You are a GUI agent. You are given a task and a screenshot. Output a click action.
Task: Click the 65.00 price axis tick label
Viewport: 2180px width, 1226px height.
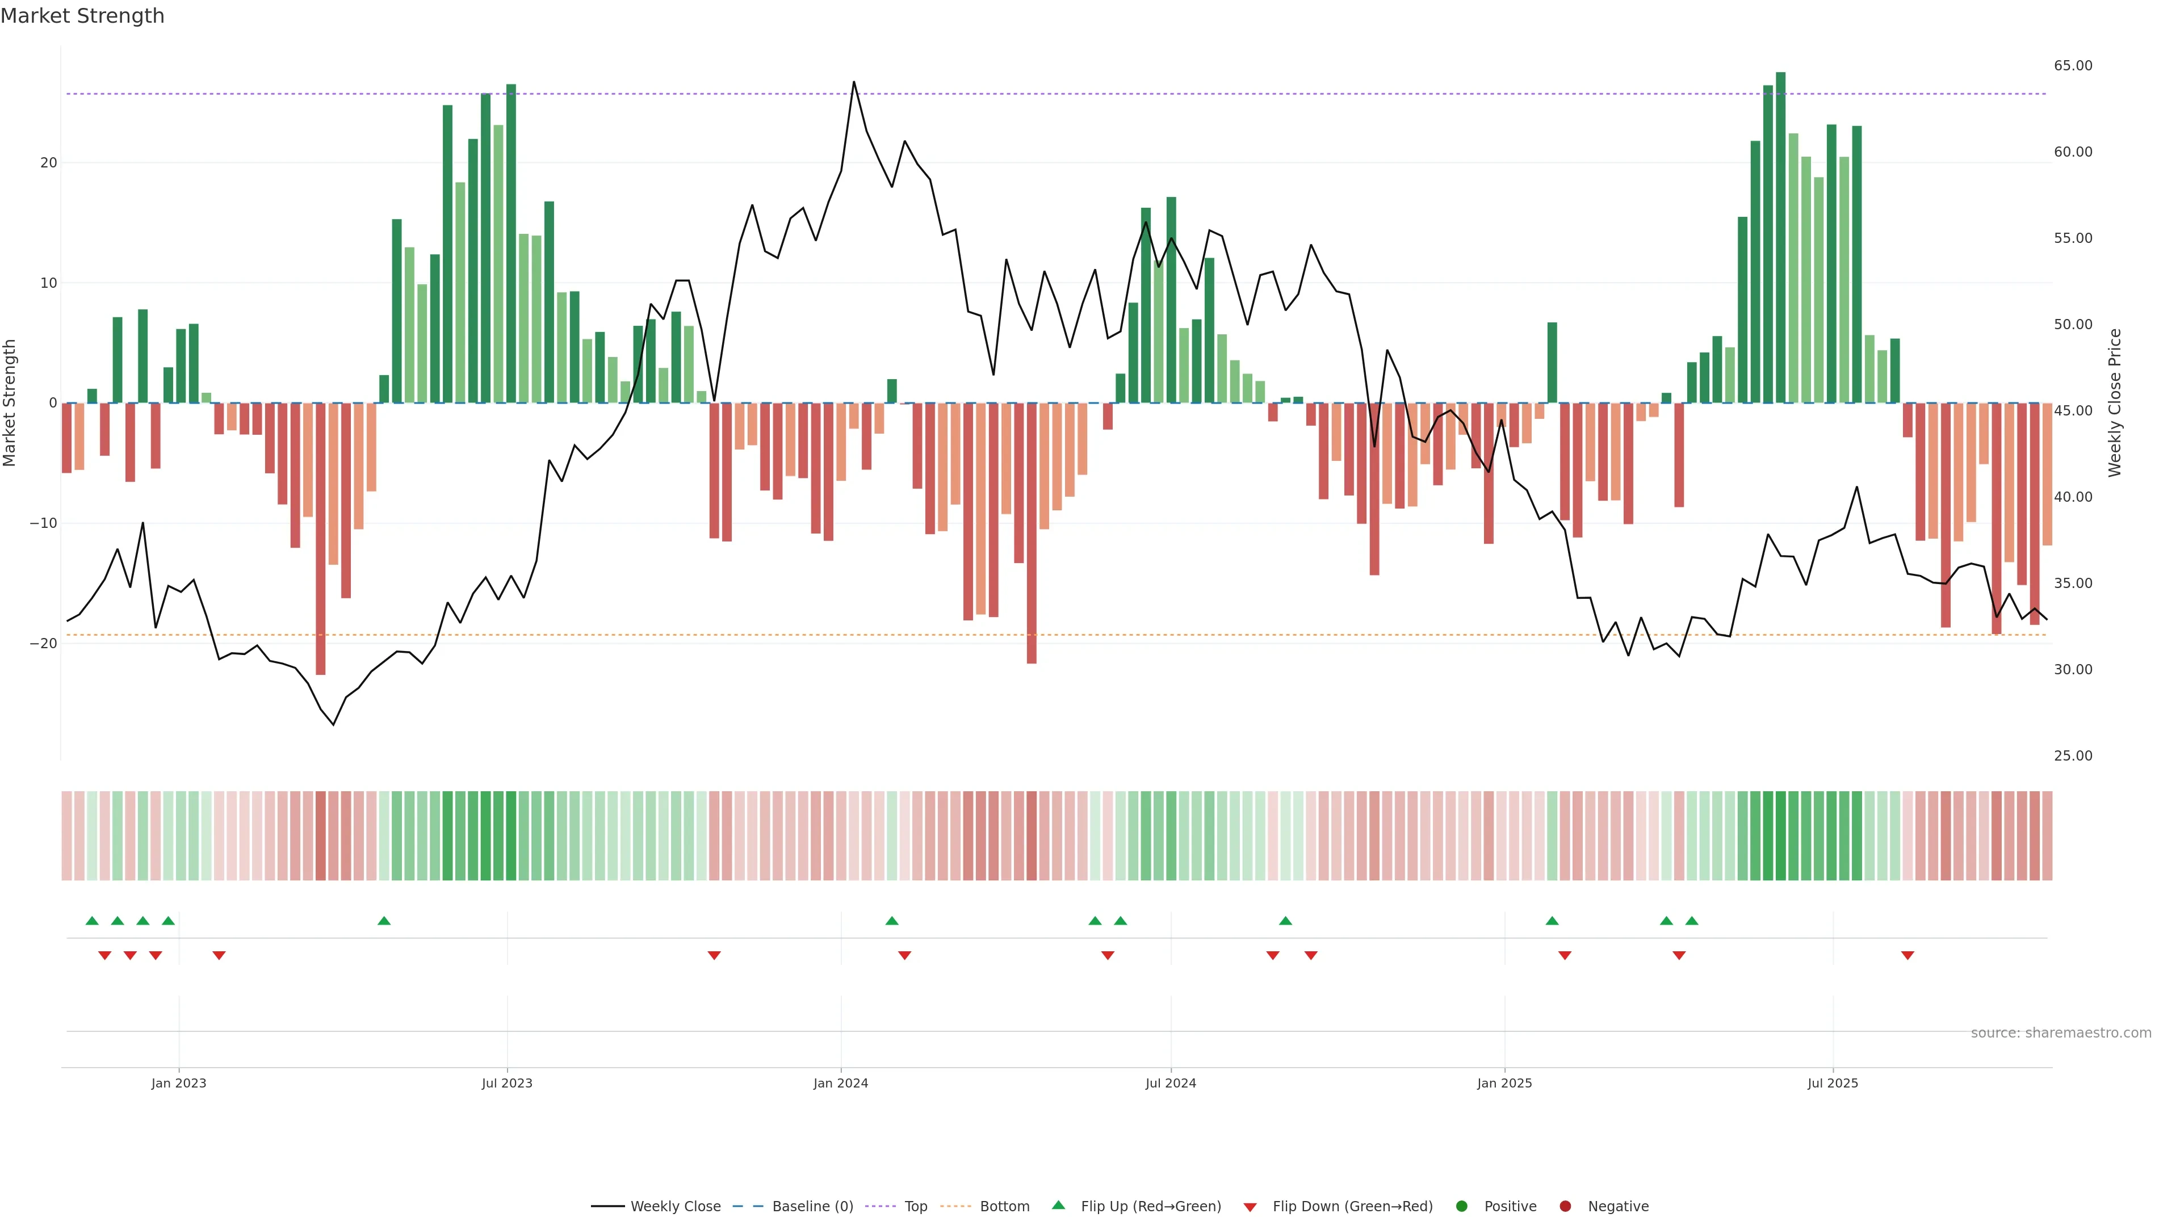(2073, 66)
